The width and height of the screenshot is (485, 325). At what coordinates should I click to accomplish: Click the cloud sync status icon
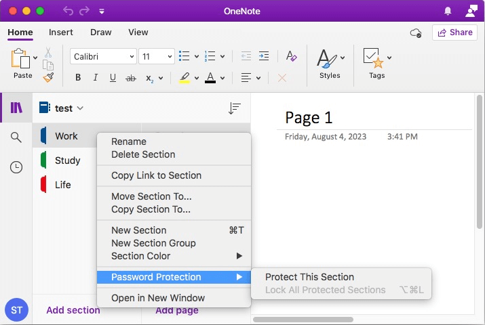(416, 32)
